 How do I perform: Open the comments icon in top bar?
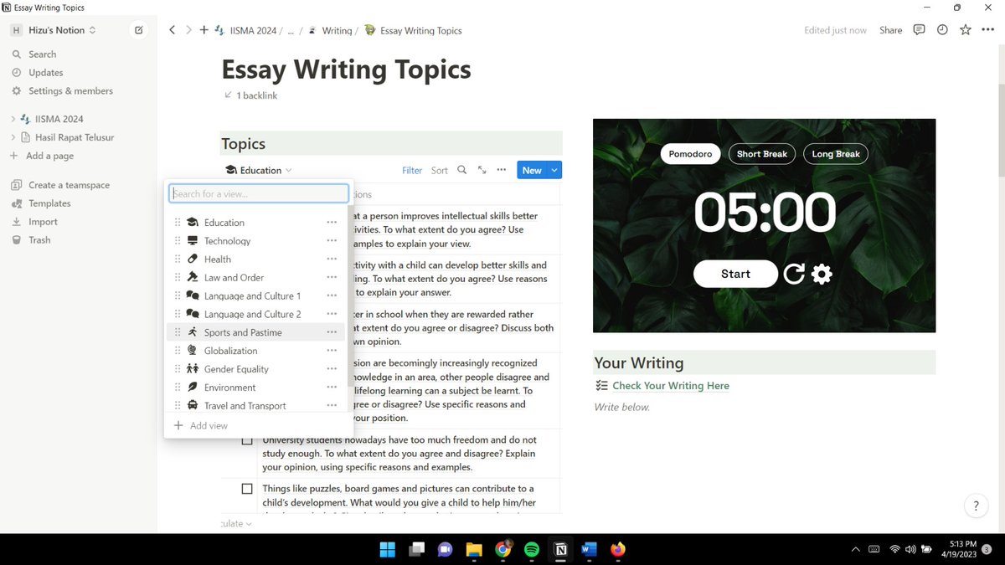pyautogui.click(x=919, y=30)
